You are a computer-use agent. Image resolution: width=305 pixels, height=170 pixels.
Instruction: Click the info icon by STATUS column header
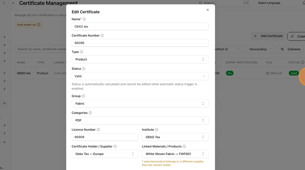pos(302,62)
